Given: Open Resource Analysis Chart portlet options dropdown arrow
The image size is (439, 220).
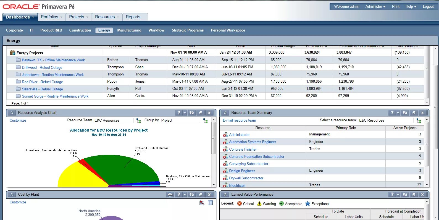Looking at the screenshot, I should (185, 113).
